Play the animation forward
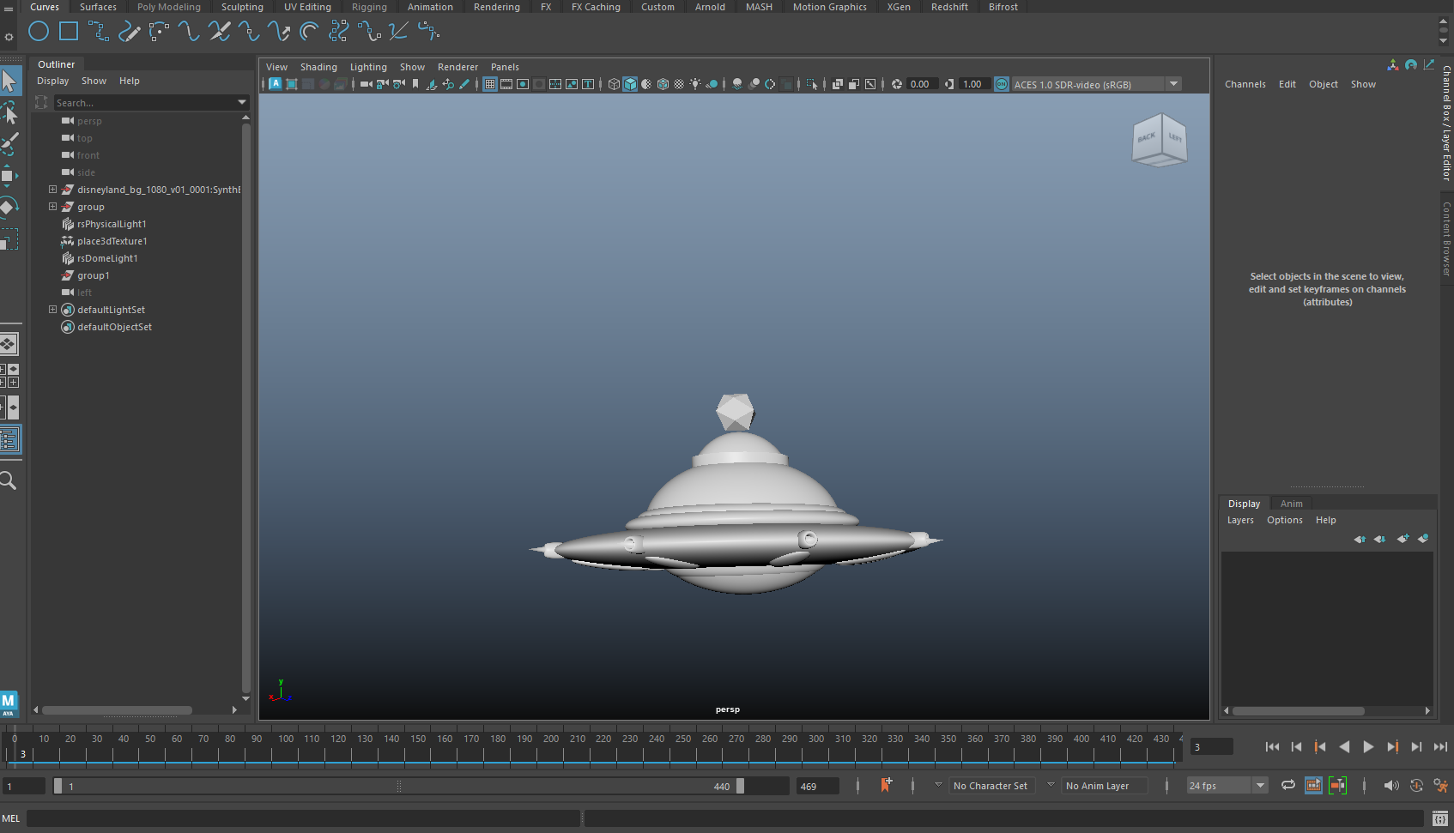 point(1368,747)
